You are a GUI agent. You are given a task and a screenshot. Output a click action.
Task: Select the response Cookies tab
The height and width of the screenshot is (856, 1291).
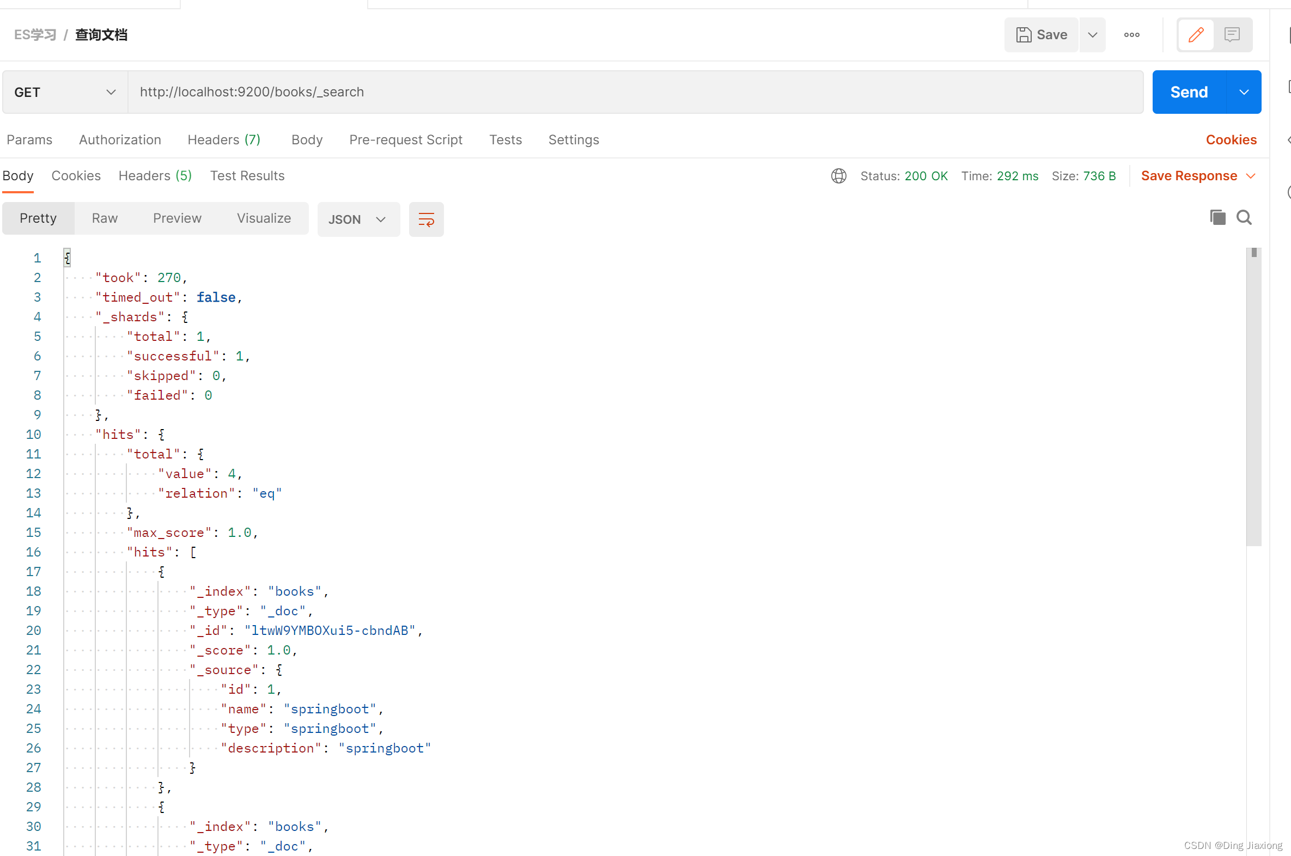click(76, 176)
